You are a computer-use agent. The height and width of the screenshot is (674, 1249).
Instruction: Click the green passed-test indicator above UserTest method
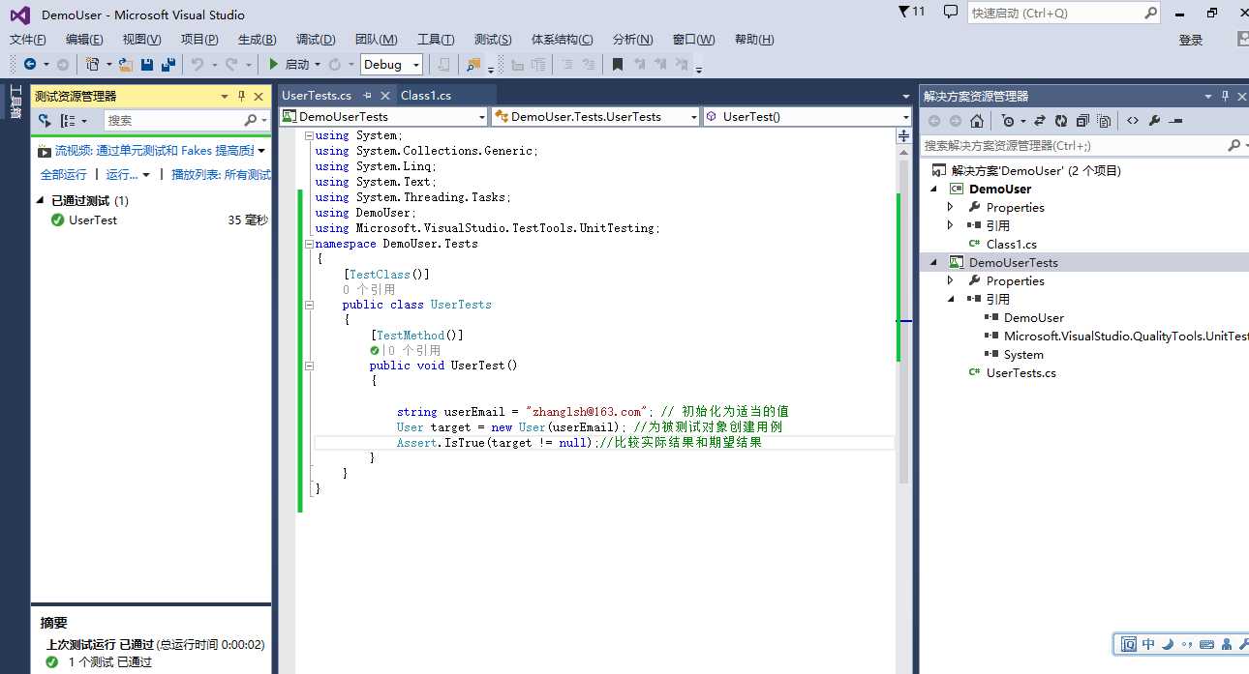375,351
